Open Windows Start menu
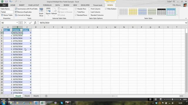Image resolution: width=188 pixels, height=105 pixels. pos(4,103)
